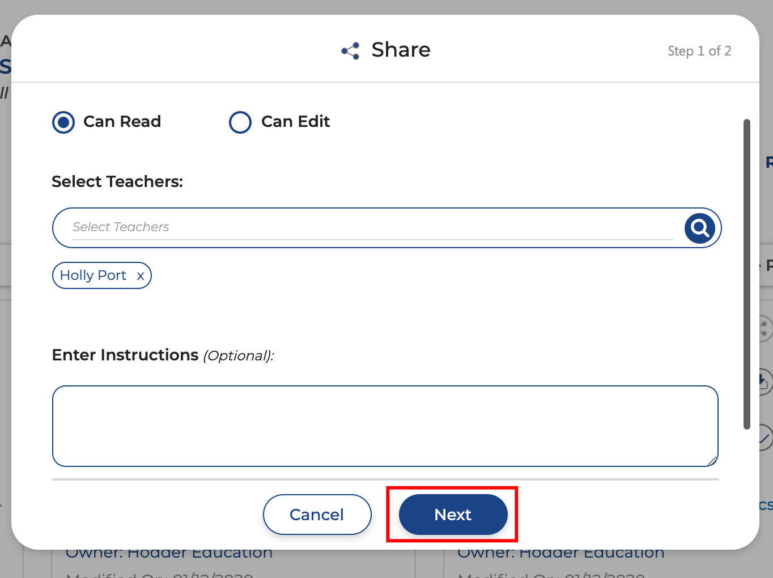
Task: Open the Select Teachers search field
Action: (x=371, y=227)
